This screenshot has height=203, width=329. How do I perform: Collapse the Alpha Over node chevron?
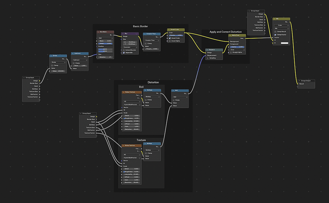[x=230, y=35]
